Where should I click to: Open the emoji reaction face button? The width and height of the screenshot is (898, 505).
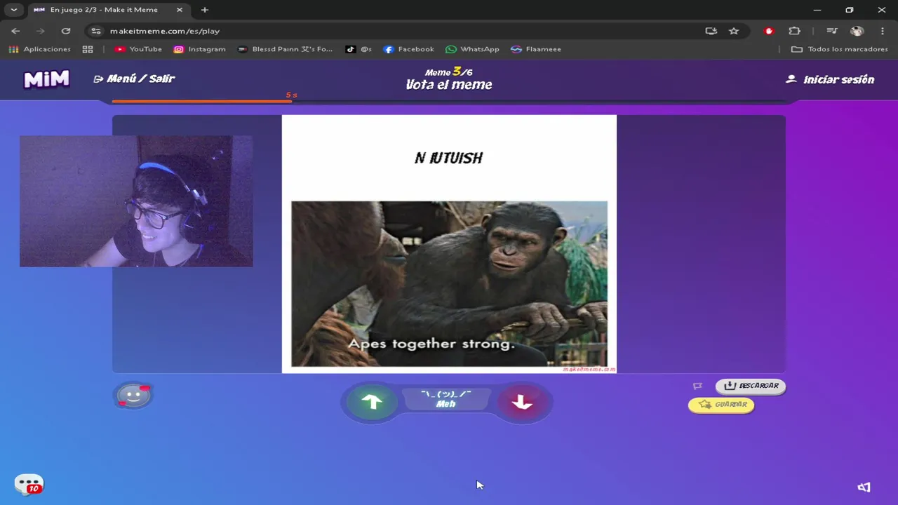pyautogui.click(x=133, y=396)
